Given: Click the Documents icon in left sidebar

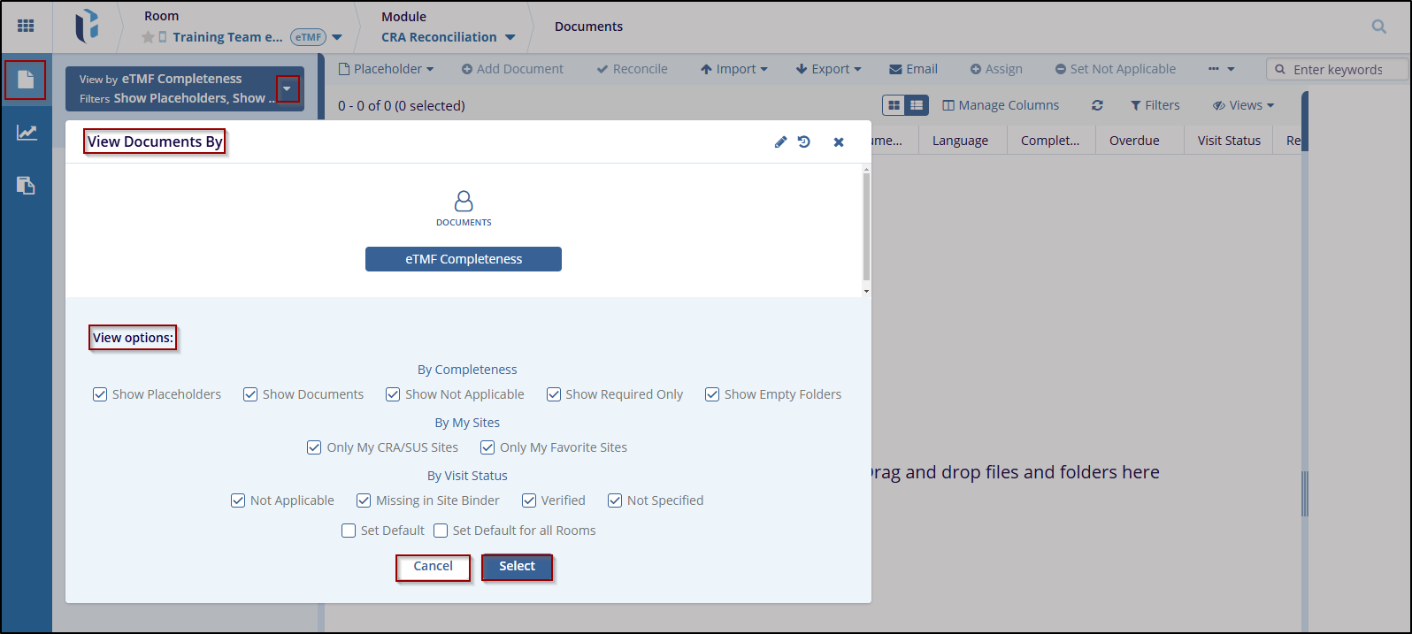Looking at the screenshot, I should click(26, 80).
